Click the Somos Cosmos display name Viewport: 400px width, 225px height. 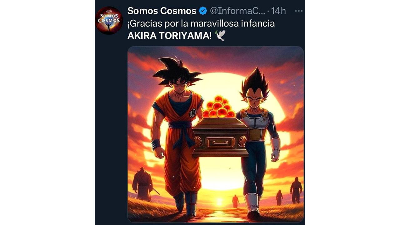click(162, 11)
